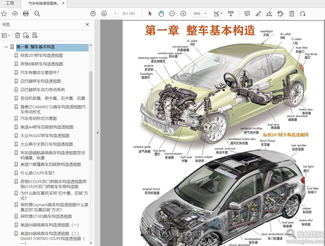Select the 汽车构造透视图典 document tab
The image size is (325, 246).
tap(44, 4)
